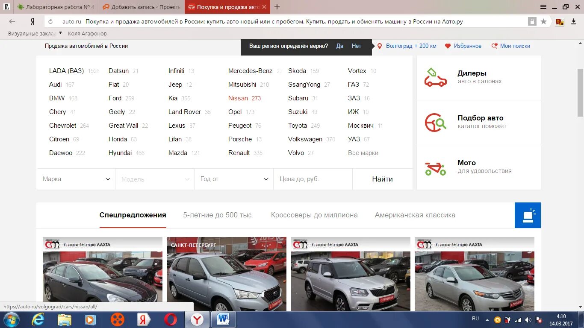Expand the Год от dropdown
This screenshot has width=584, height=328.
[x=234, y=179]
